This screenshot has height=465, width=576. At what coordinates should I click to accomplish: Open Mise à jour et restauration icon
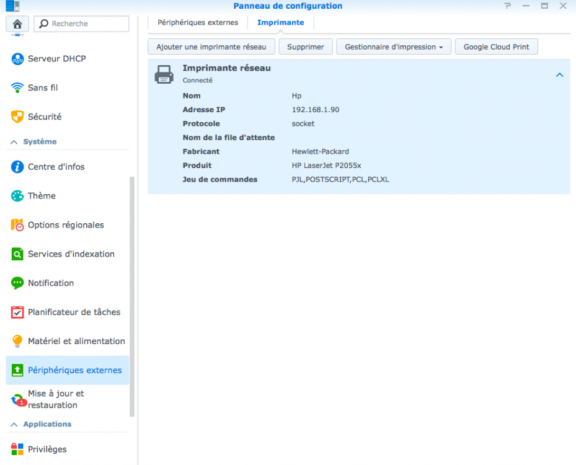(x=17, y=400)
